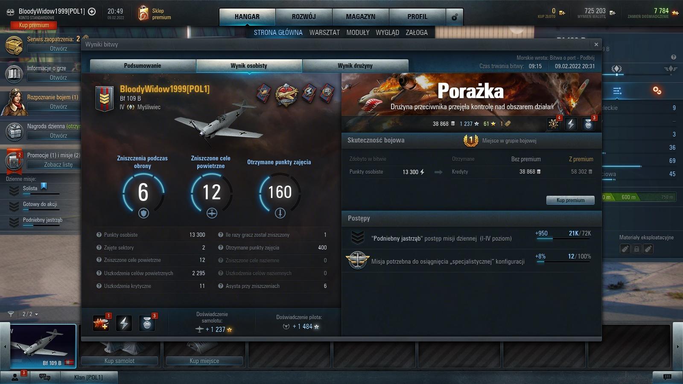
Task: Click help icon beside Punkty osobiste
Action: click(99, 235)
